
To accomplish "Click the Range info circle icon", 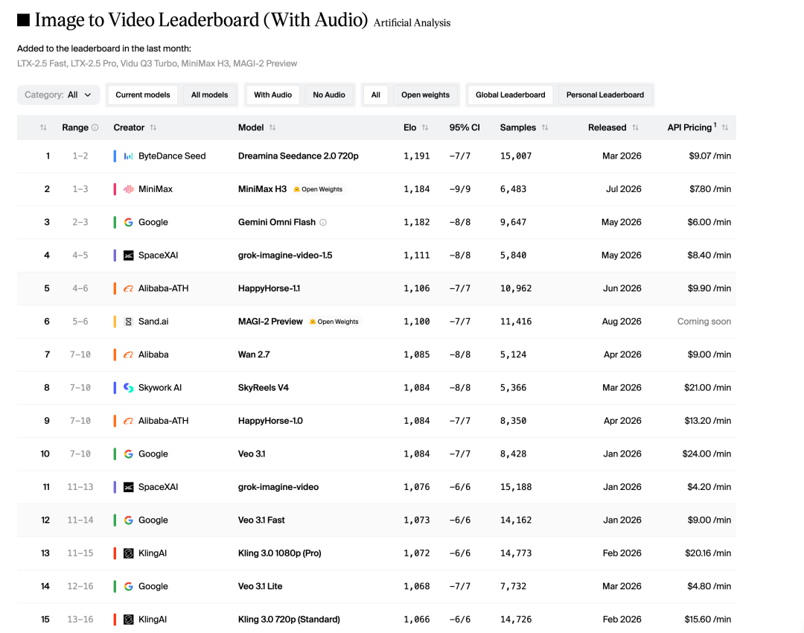I will click(95, 128).
